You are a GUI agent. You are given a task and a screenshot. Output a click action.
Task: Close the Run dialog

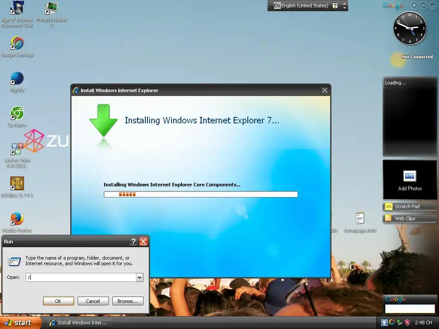click(143, 242)
